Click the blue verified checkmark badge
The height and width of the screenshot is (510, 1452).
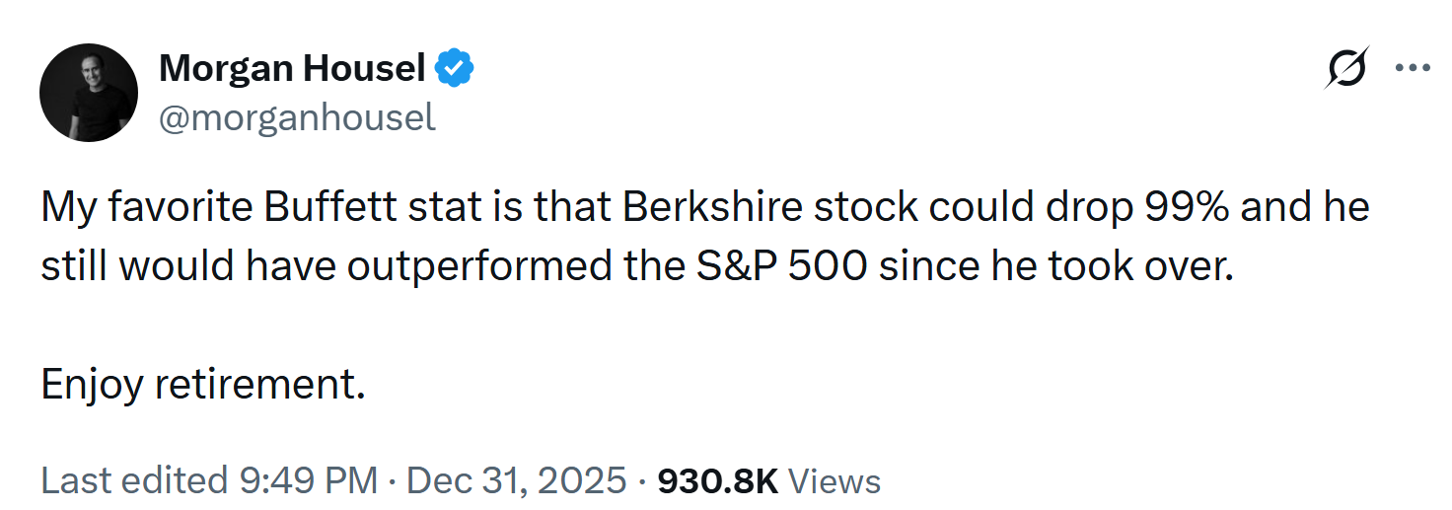456,68
